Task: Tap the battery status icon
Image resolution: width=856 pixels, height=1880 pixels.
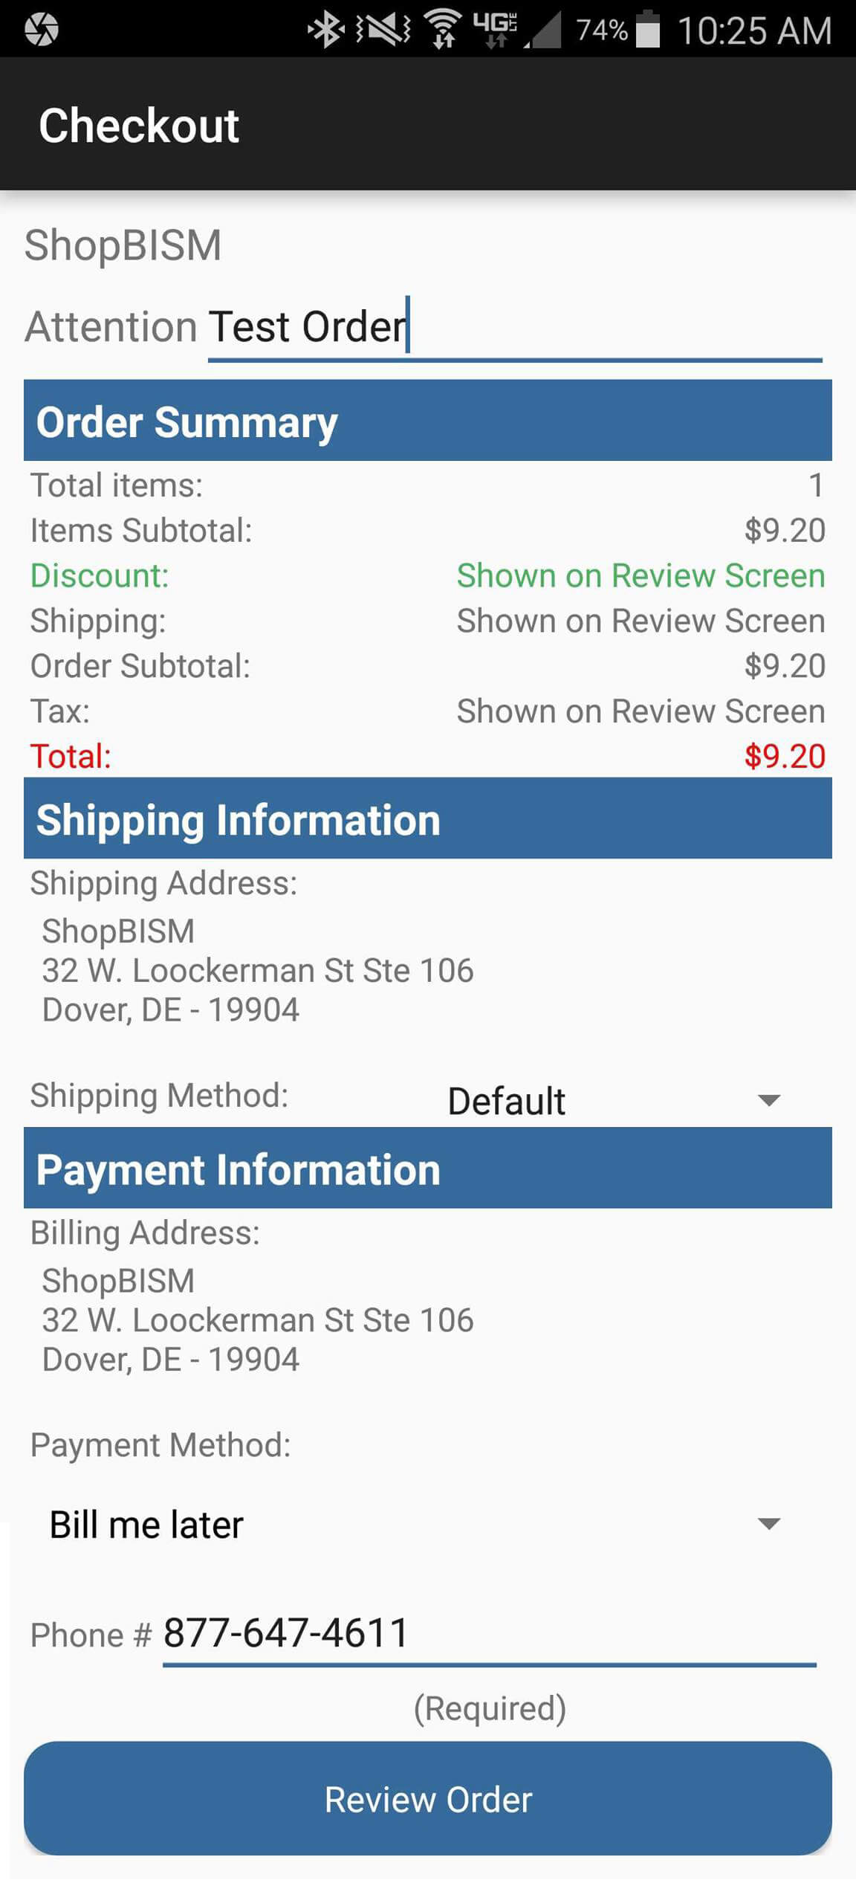Action: [648, 30]
